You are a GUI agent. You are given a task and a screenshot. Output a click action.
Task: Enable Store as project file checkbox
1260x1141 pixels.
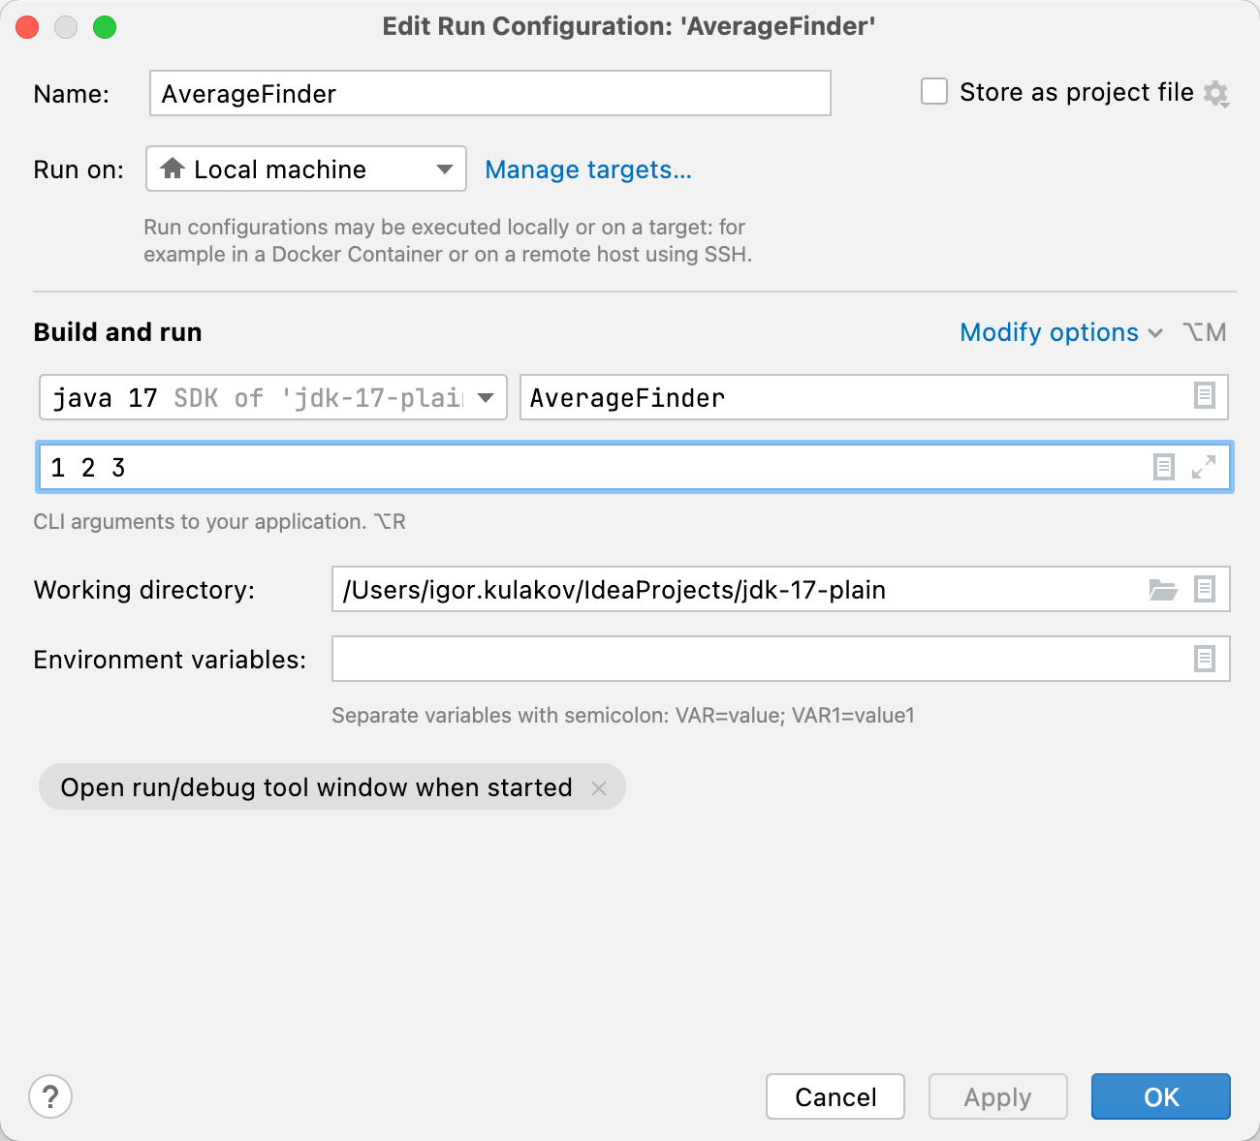click(x=934, y=92)
